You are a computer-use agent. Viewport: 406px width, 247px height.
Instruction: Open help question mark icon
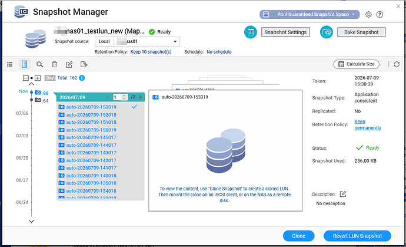pyautogui.click(x=380, y=15)
